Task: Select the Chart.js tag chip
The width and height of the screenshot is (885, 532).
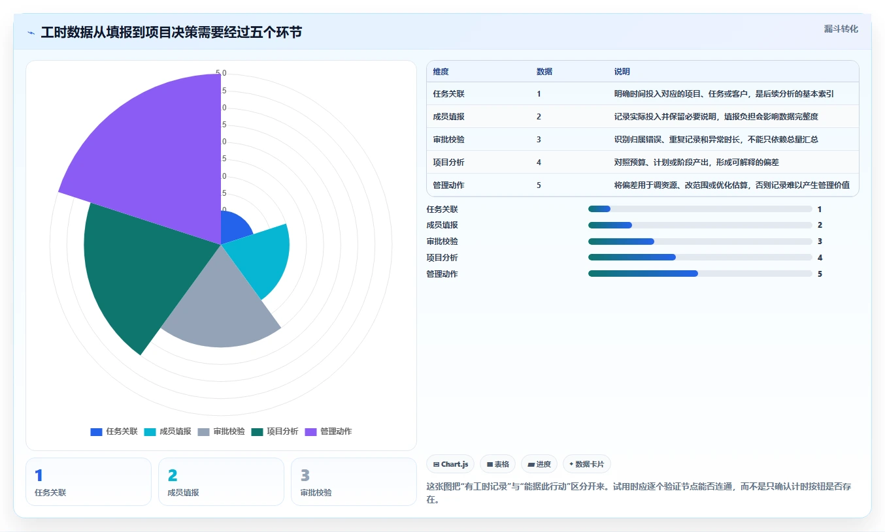Action: (x=450, y=464)
